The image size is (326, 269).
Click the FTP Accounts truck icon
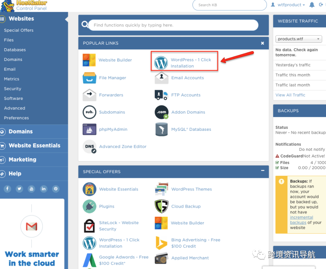pos(161,95)
